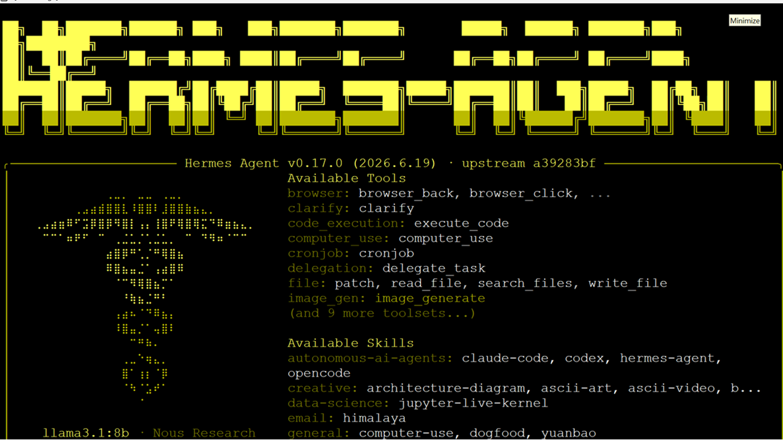Viewport: 783px width, 440px height.
Task: Select the "jupyter-live-kernel" skill name
Action: point(473,403)
